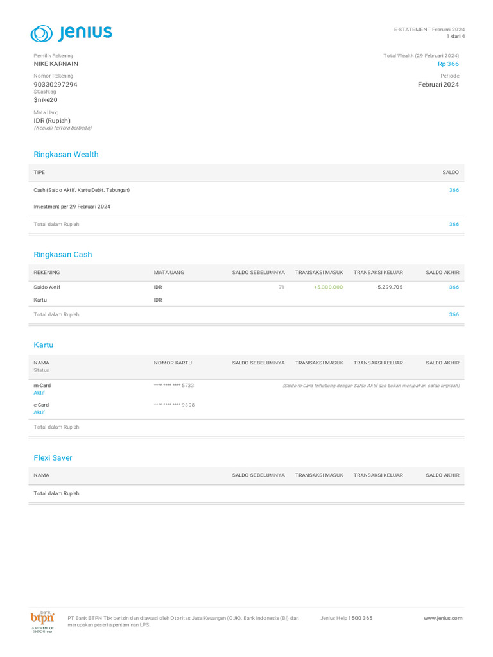Viewport: 493px width, 657px height.
Task: Select the cashtag $nike20
Action: tap(46, 99)
